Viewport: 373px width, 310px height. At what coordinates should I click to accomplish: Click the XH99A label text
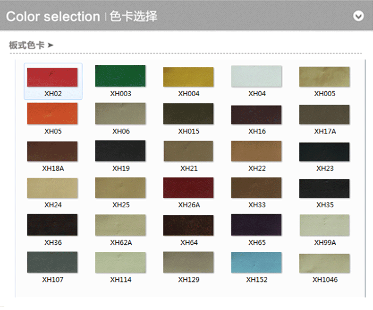click(x=325, y=242)
